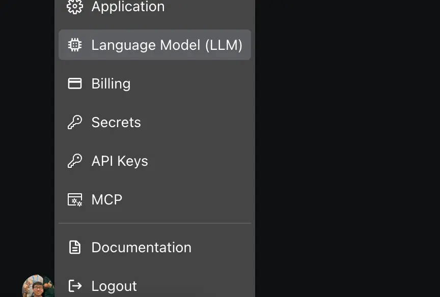Open the Billing section
Image resolution: width=440 pixels, height=297 pixels.
(111, 83)
